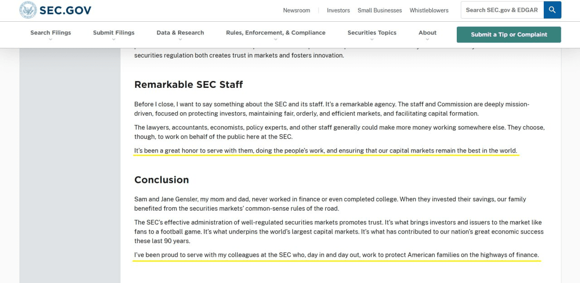The height and width of the screenshot is (283, 580).
Task: Open the Search Filings menu
Action: coord(51,33)
